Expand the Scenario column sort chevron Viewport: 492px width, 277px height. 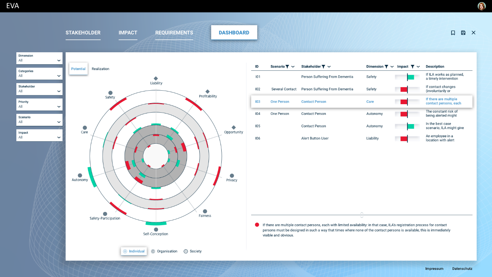coord(293,66)
